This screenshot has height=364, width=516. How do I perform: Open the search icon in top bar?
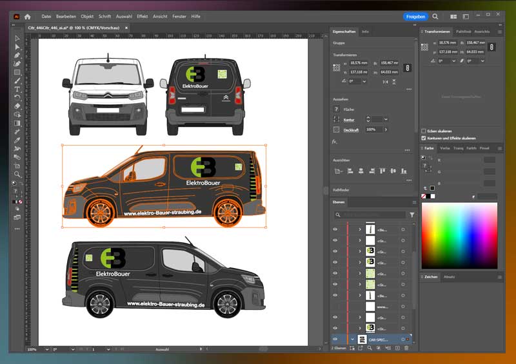pos(435,16)
